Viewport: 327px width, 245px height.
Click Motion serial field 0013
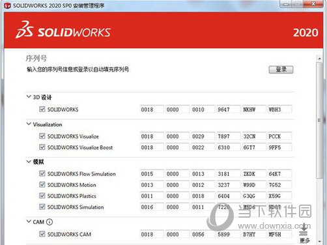(152, 185)
